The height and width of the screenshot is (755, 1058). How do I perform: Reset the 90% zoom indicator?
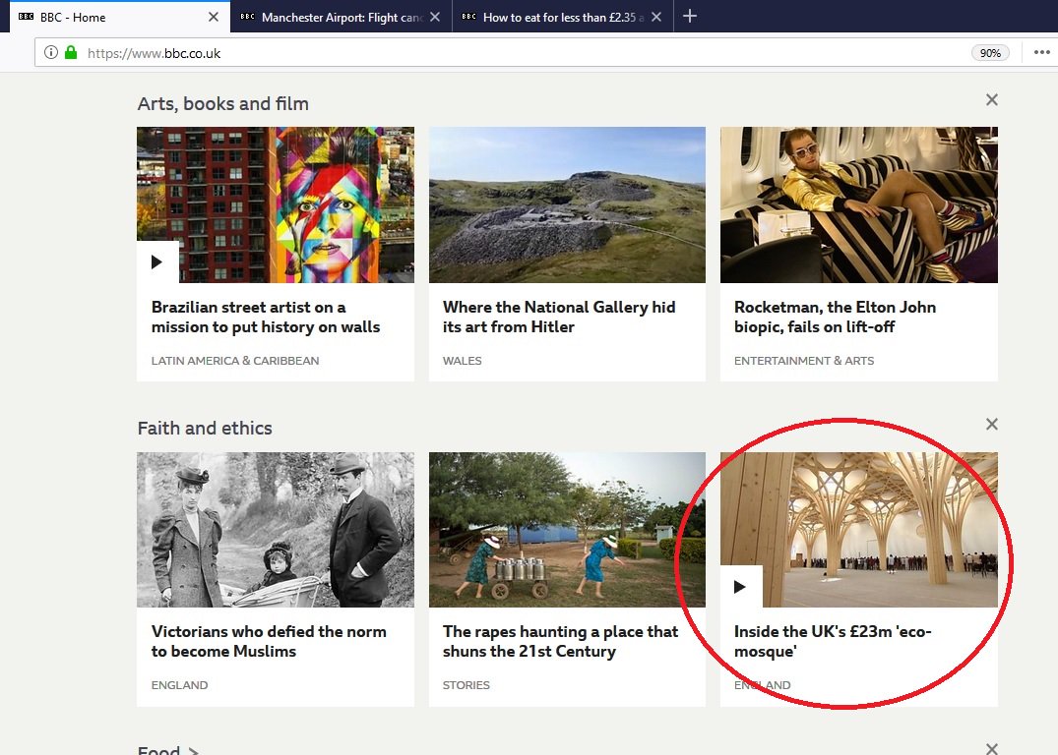click(990, 53)
